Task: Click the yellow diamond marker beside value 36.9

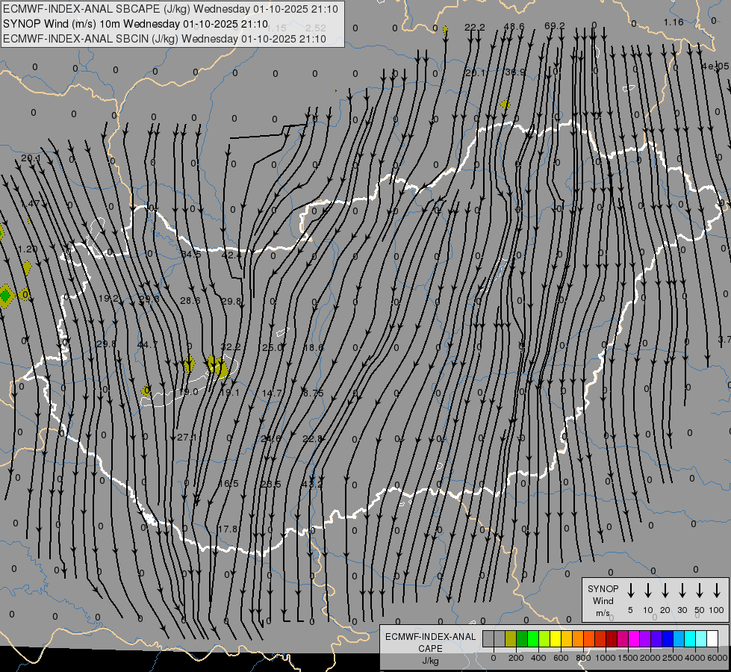Action: pos(505,104)
